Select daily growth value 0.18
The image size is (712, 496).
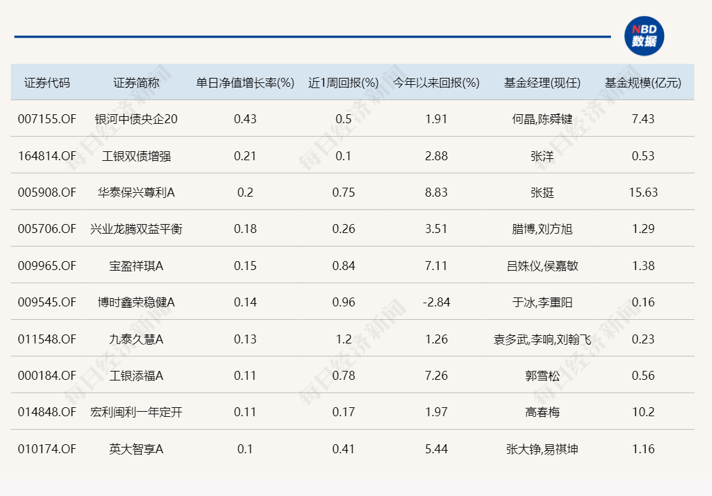point(245,229)
